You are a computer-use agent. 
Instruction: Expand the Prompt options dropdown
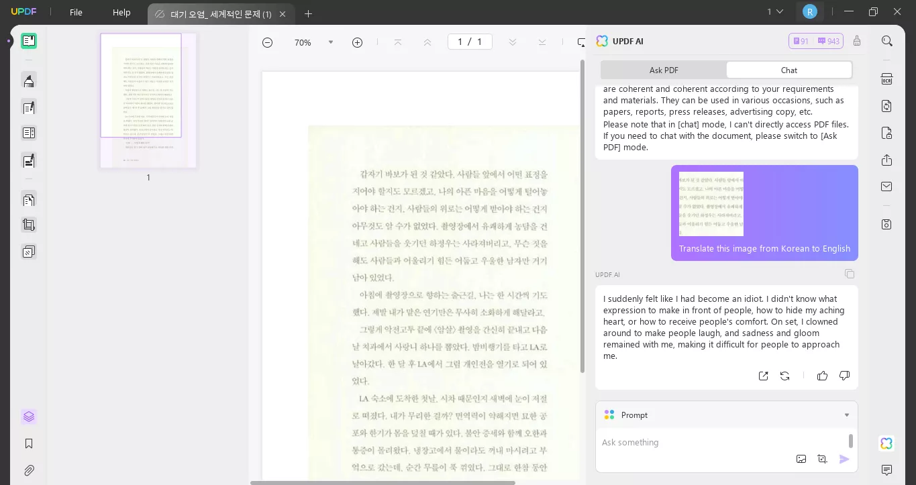(846, 415)
